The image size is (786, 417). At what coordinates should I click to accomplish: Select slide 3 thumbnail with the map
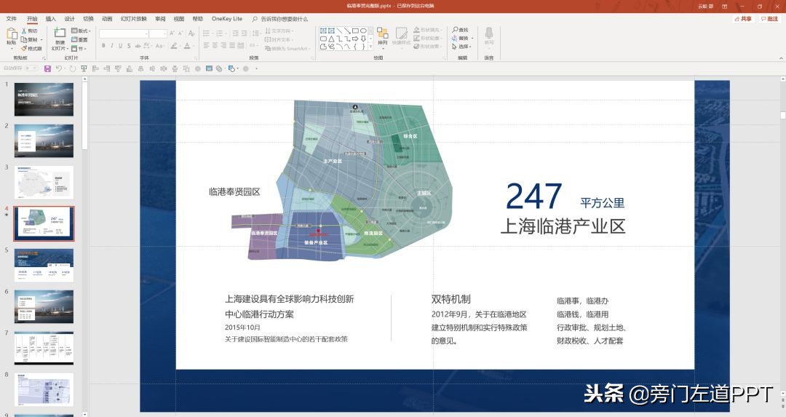click(x=44, y=183)
